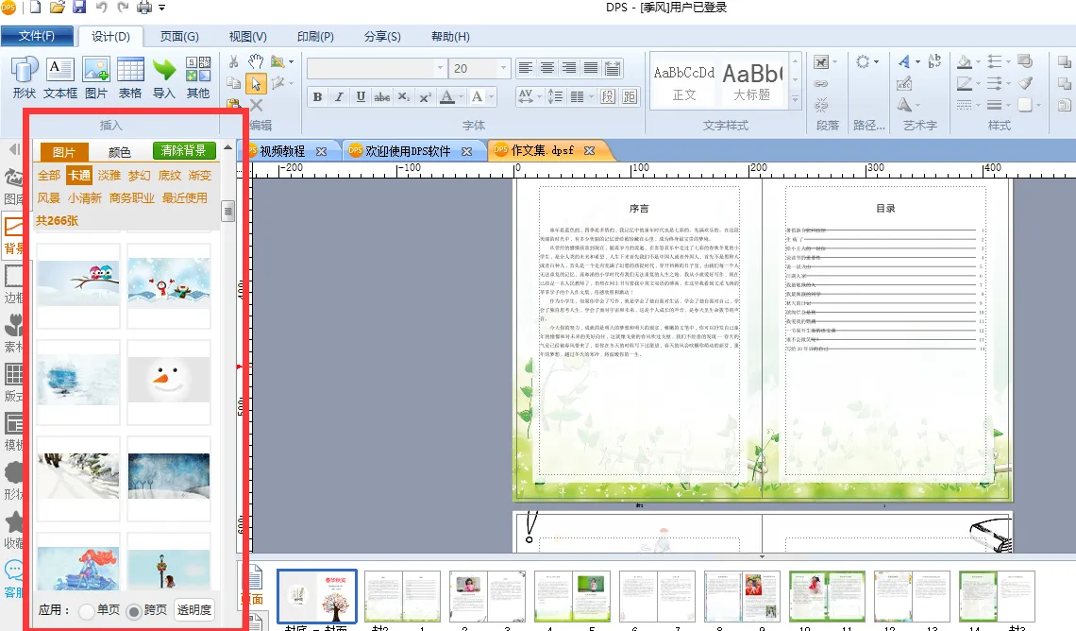The height and width of the screenshot is (631, 1076).
Task: Click the 图片 insert picture icon
Action: click(96, 71)
